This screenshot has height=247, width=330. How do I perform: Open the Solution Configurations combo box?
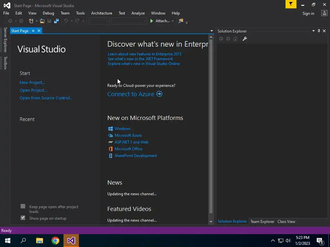click(x=99, y=21)
